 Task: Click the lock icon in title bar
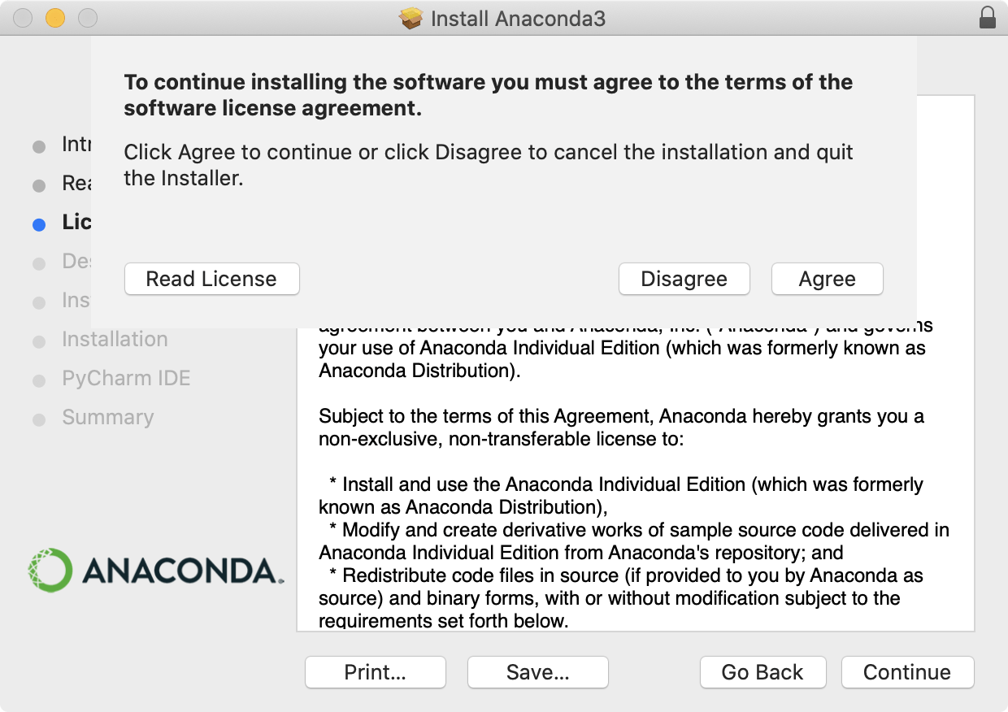coord(988,18)
